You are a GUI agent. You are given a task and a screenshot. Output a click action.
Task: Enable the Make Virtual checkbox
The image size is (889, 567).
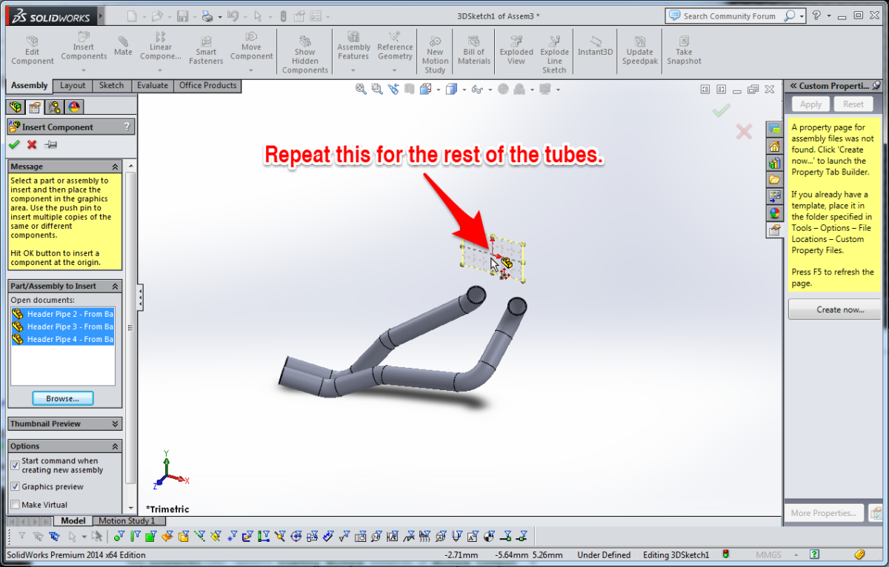click(x=16, y=504)
